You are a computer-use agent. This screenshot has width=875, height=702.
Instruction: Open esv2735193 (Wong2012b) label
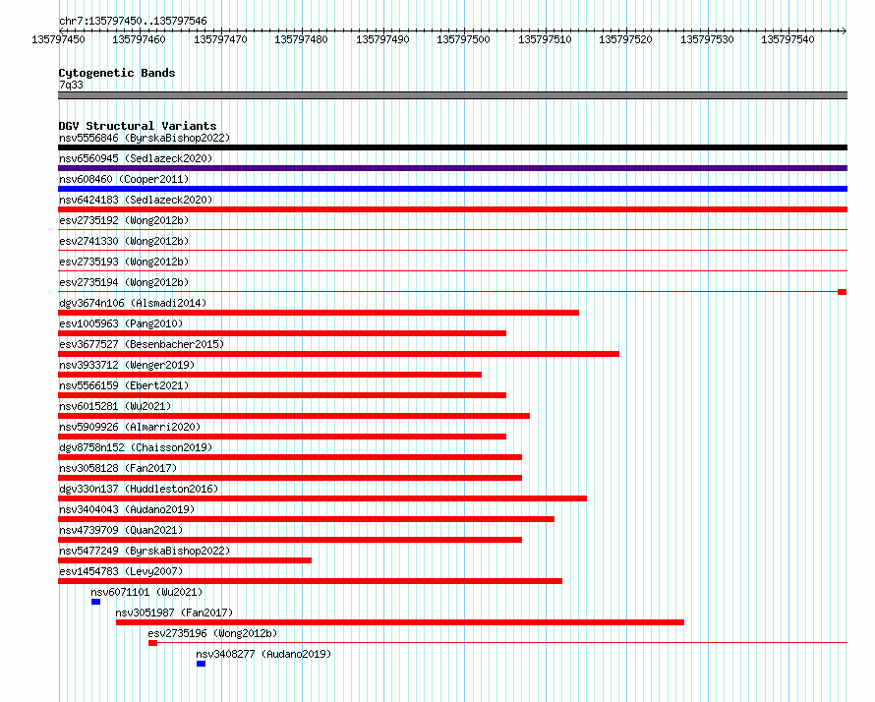point(124,262)
